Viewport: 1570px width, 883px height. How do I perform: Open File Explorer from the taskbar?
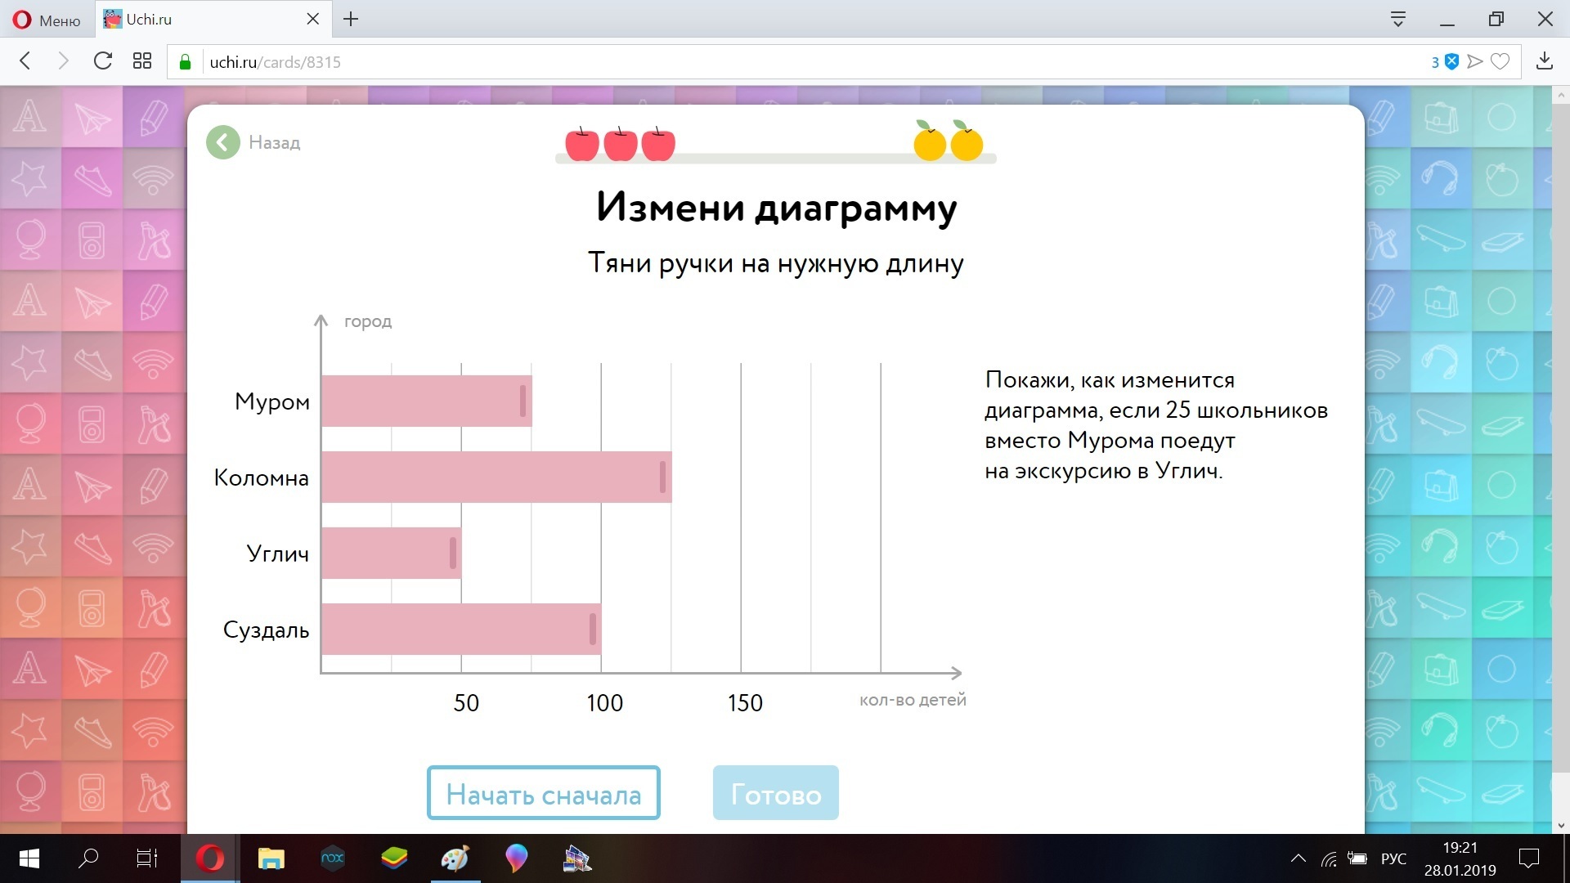pyautogui.click(x=271, y=858)
